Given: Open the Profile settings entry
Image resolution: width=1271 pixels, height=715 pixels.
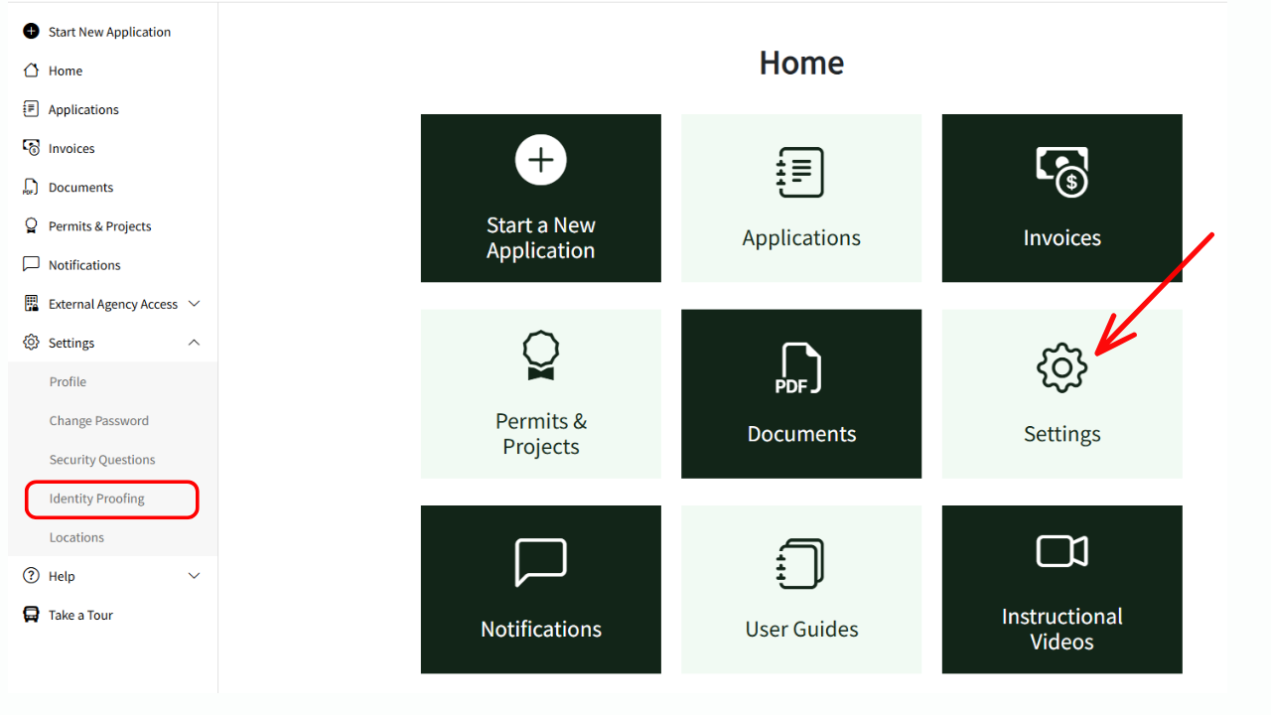Looking at the screenshot, I should coord(68,381).
